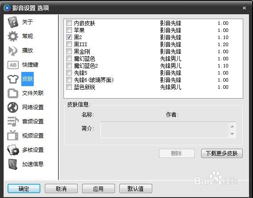Select the 黑金刚 skin name
This screenshot has width=253, height=198.
82,51
